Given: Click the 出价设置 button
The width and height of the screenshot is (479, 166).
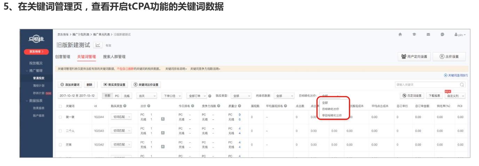Looking at the screenshot, I should [x=449, y=57].
